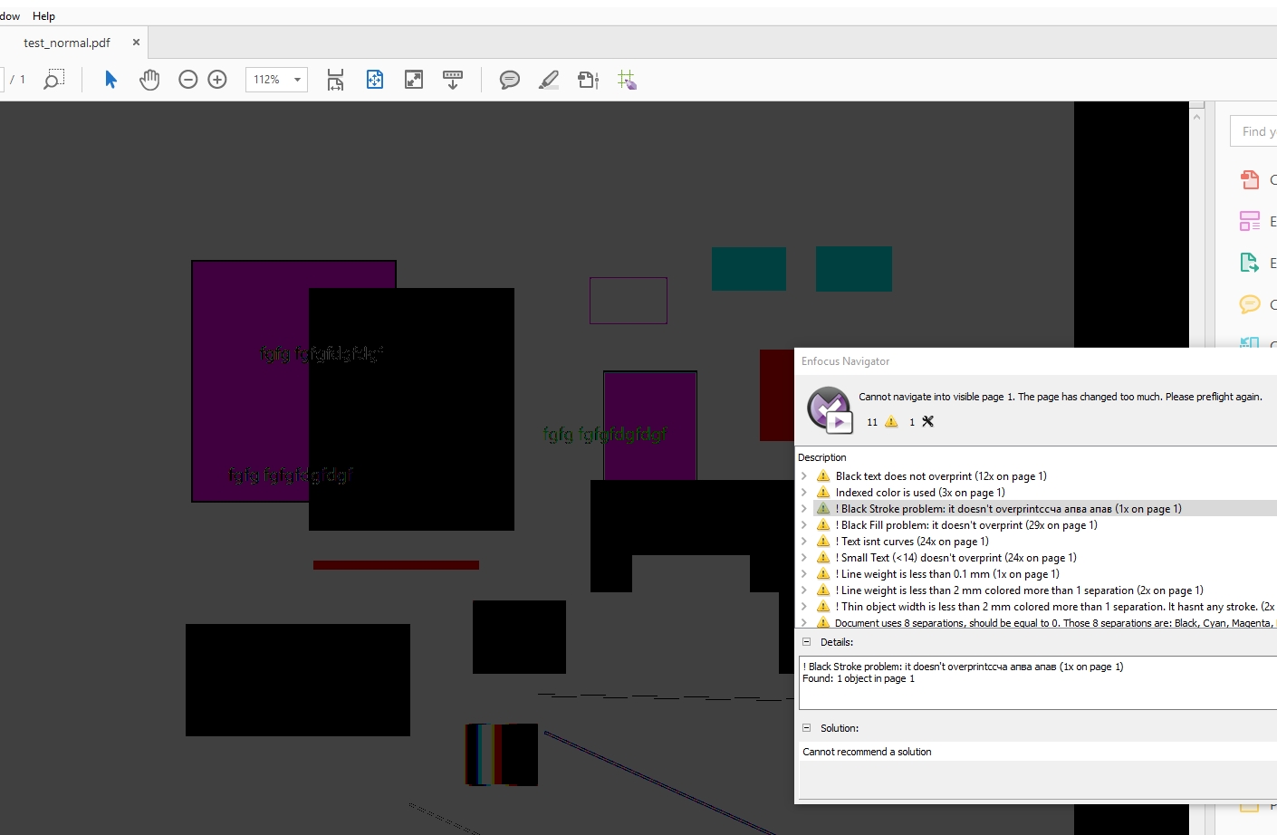Enter full screen mode
This screenshot has width=1277, height=835.
point(414,80)
